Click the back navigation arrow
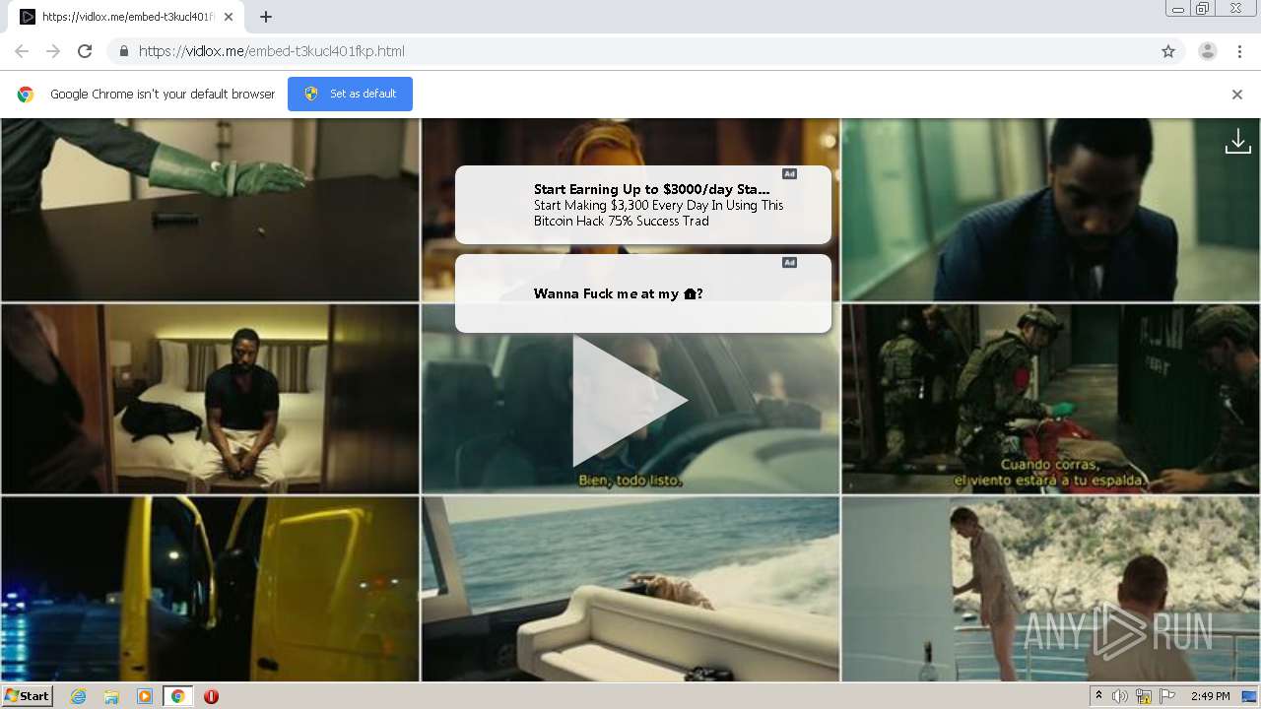Screen dimensions: 1261x709 click(22, 51)
